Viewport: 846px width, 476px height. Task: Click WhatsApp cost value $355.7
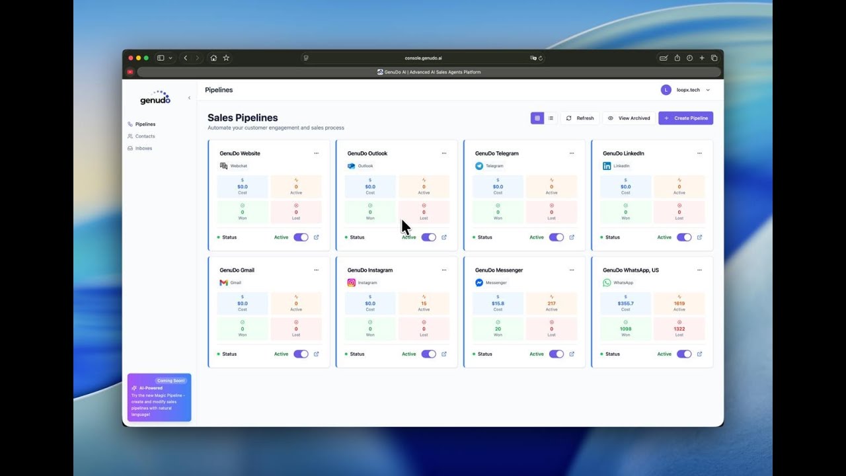pos(625,303)
